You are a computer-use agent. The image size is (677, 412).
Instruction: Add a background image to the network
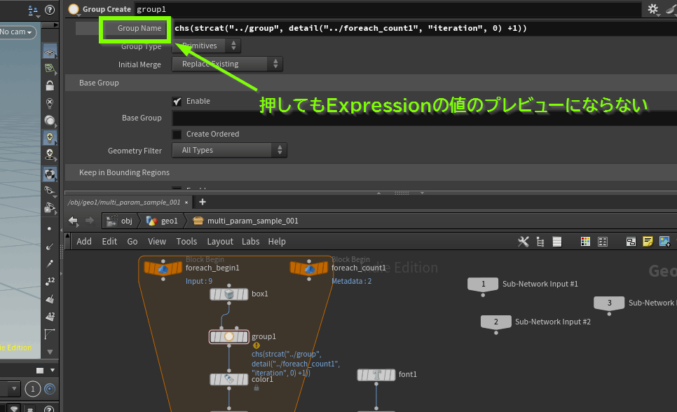tap(664, 241)
